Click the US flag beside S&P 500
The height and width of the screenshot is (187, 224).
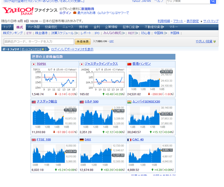coord(82,102)
